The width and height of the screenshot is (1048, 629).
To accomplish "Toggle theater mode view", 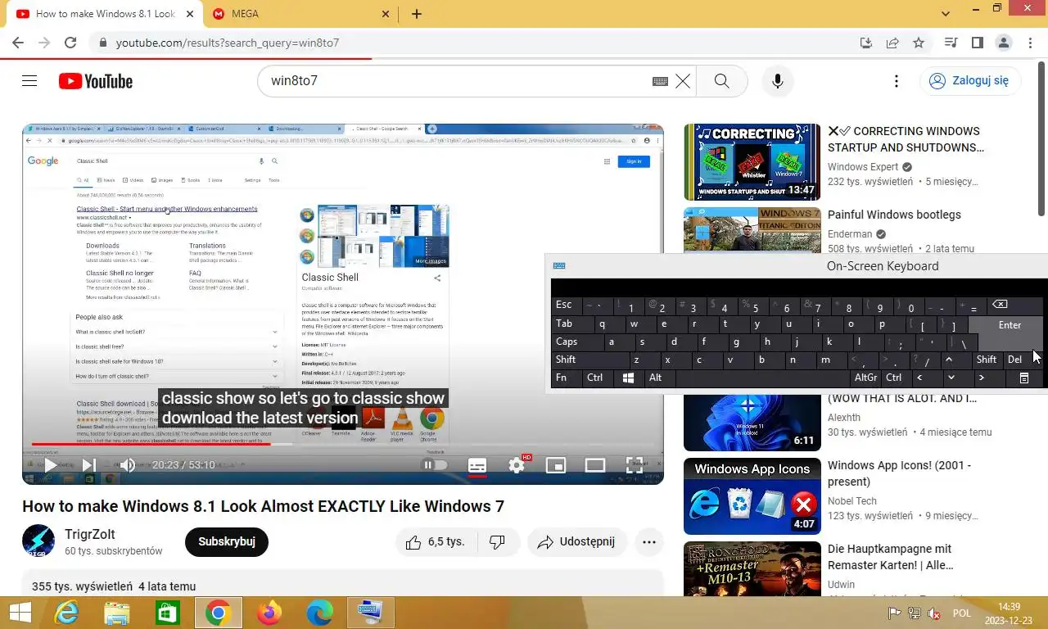I will coord(595,465).
